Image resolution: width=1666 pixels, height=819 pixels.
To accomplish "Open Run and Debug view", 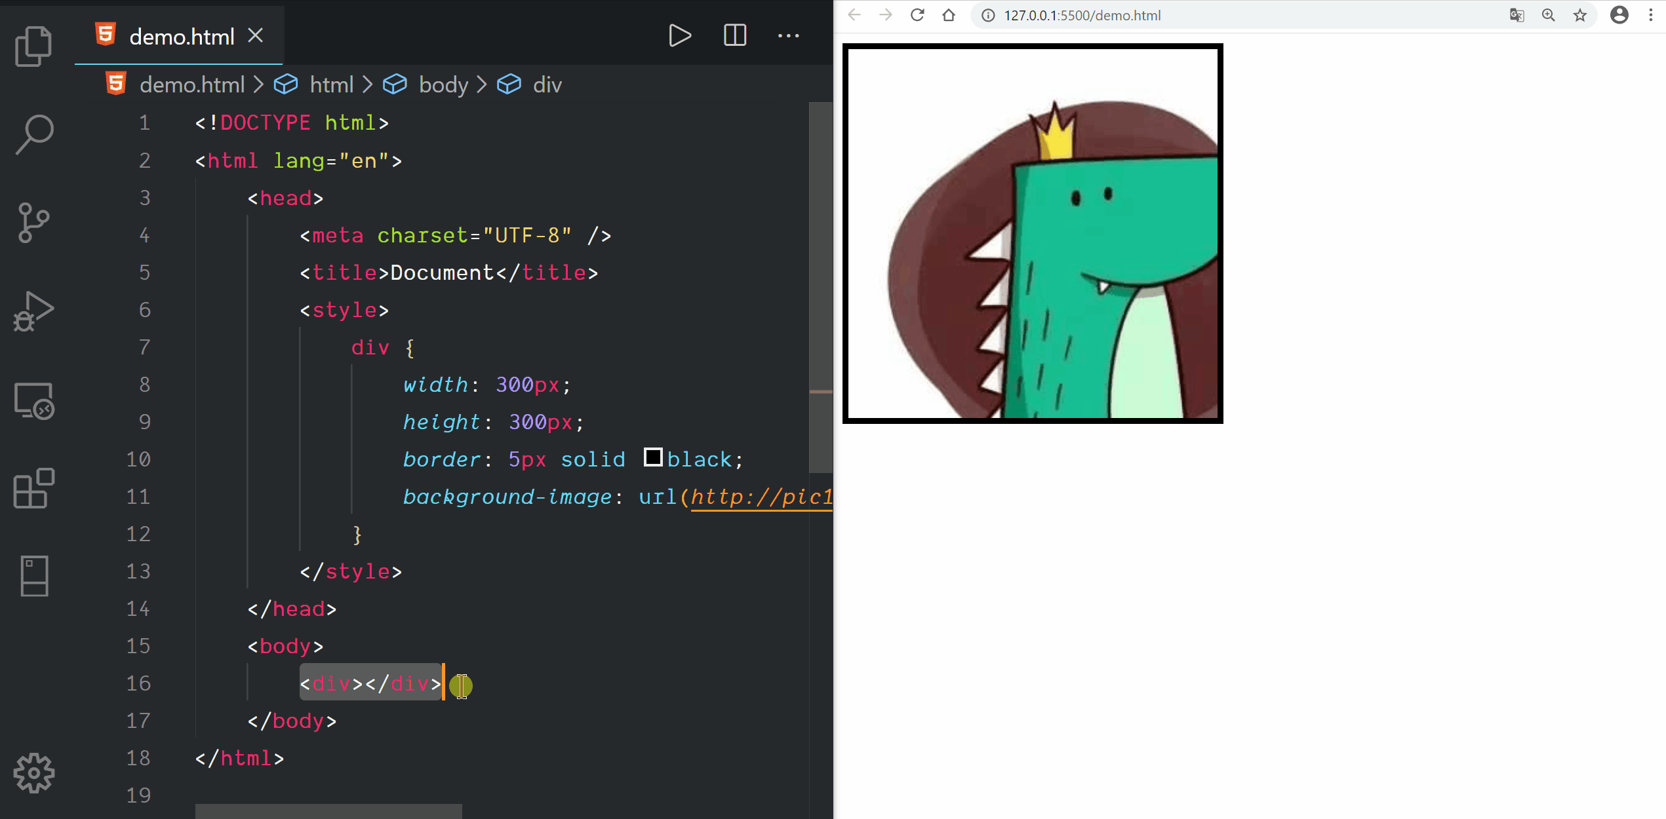I will pyautogui.click(x=33, y=311).
